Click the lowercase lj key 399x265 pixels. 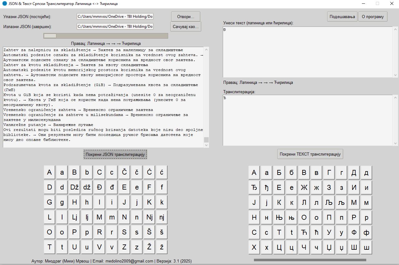tap(86, 217)
